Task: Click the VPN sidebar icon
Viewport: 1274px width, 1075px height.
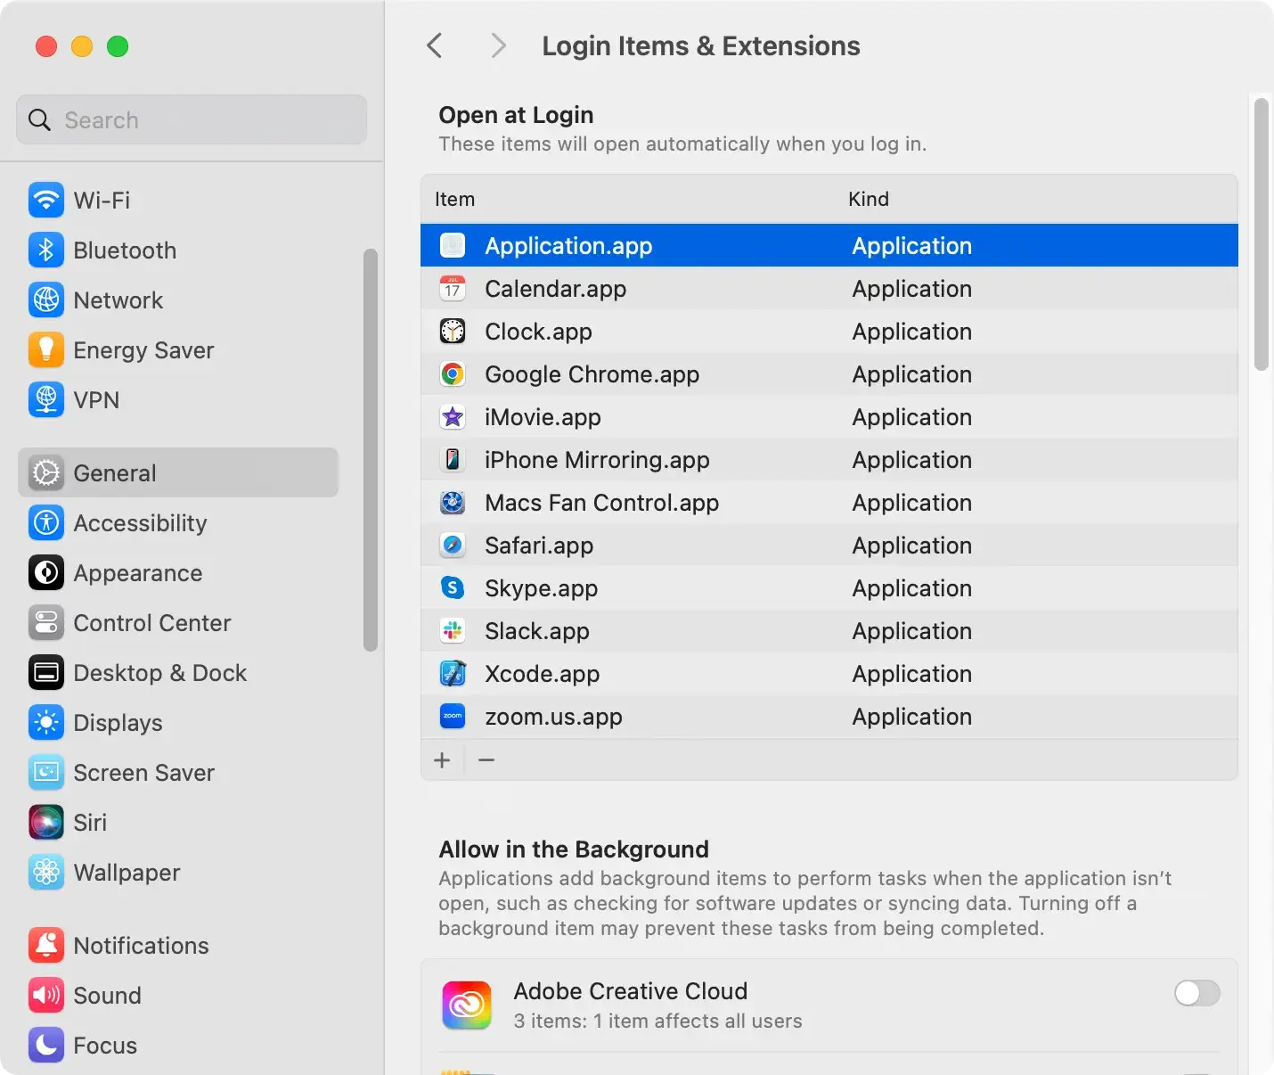Action: 46,399
